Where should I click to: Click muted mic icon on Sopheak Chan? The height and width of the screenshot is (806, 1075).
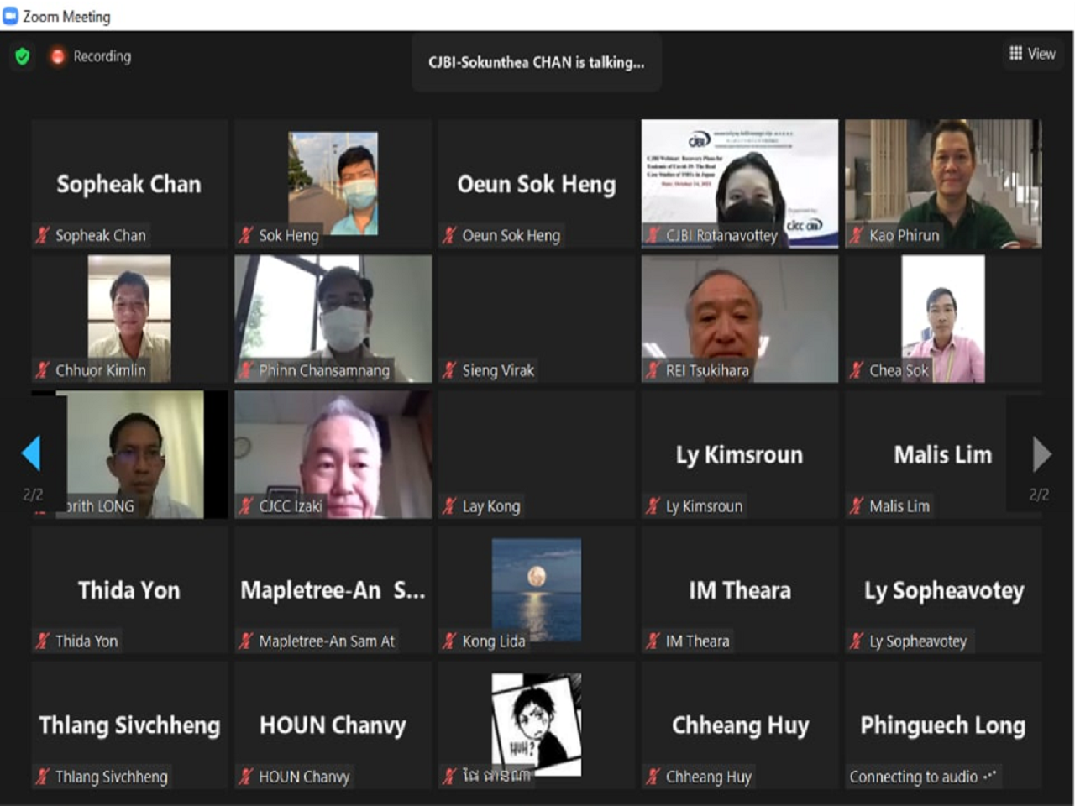43,236
